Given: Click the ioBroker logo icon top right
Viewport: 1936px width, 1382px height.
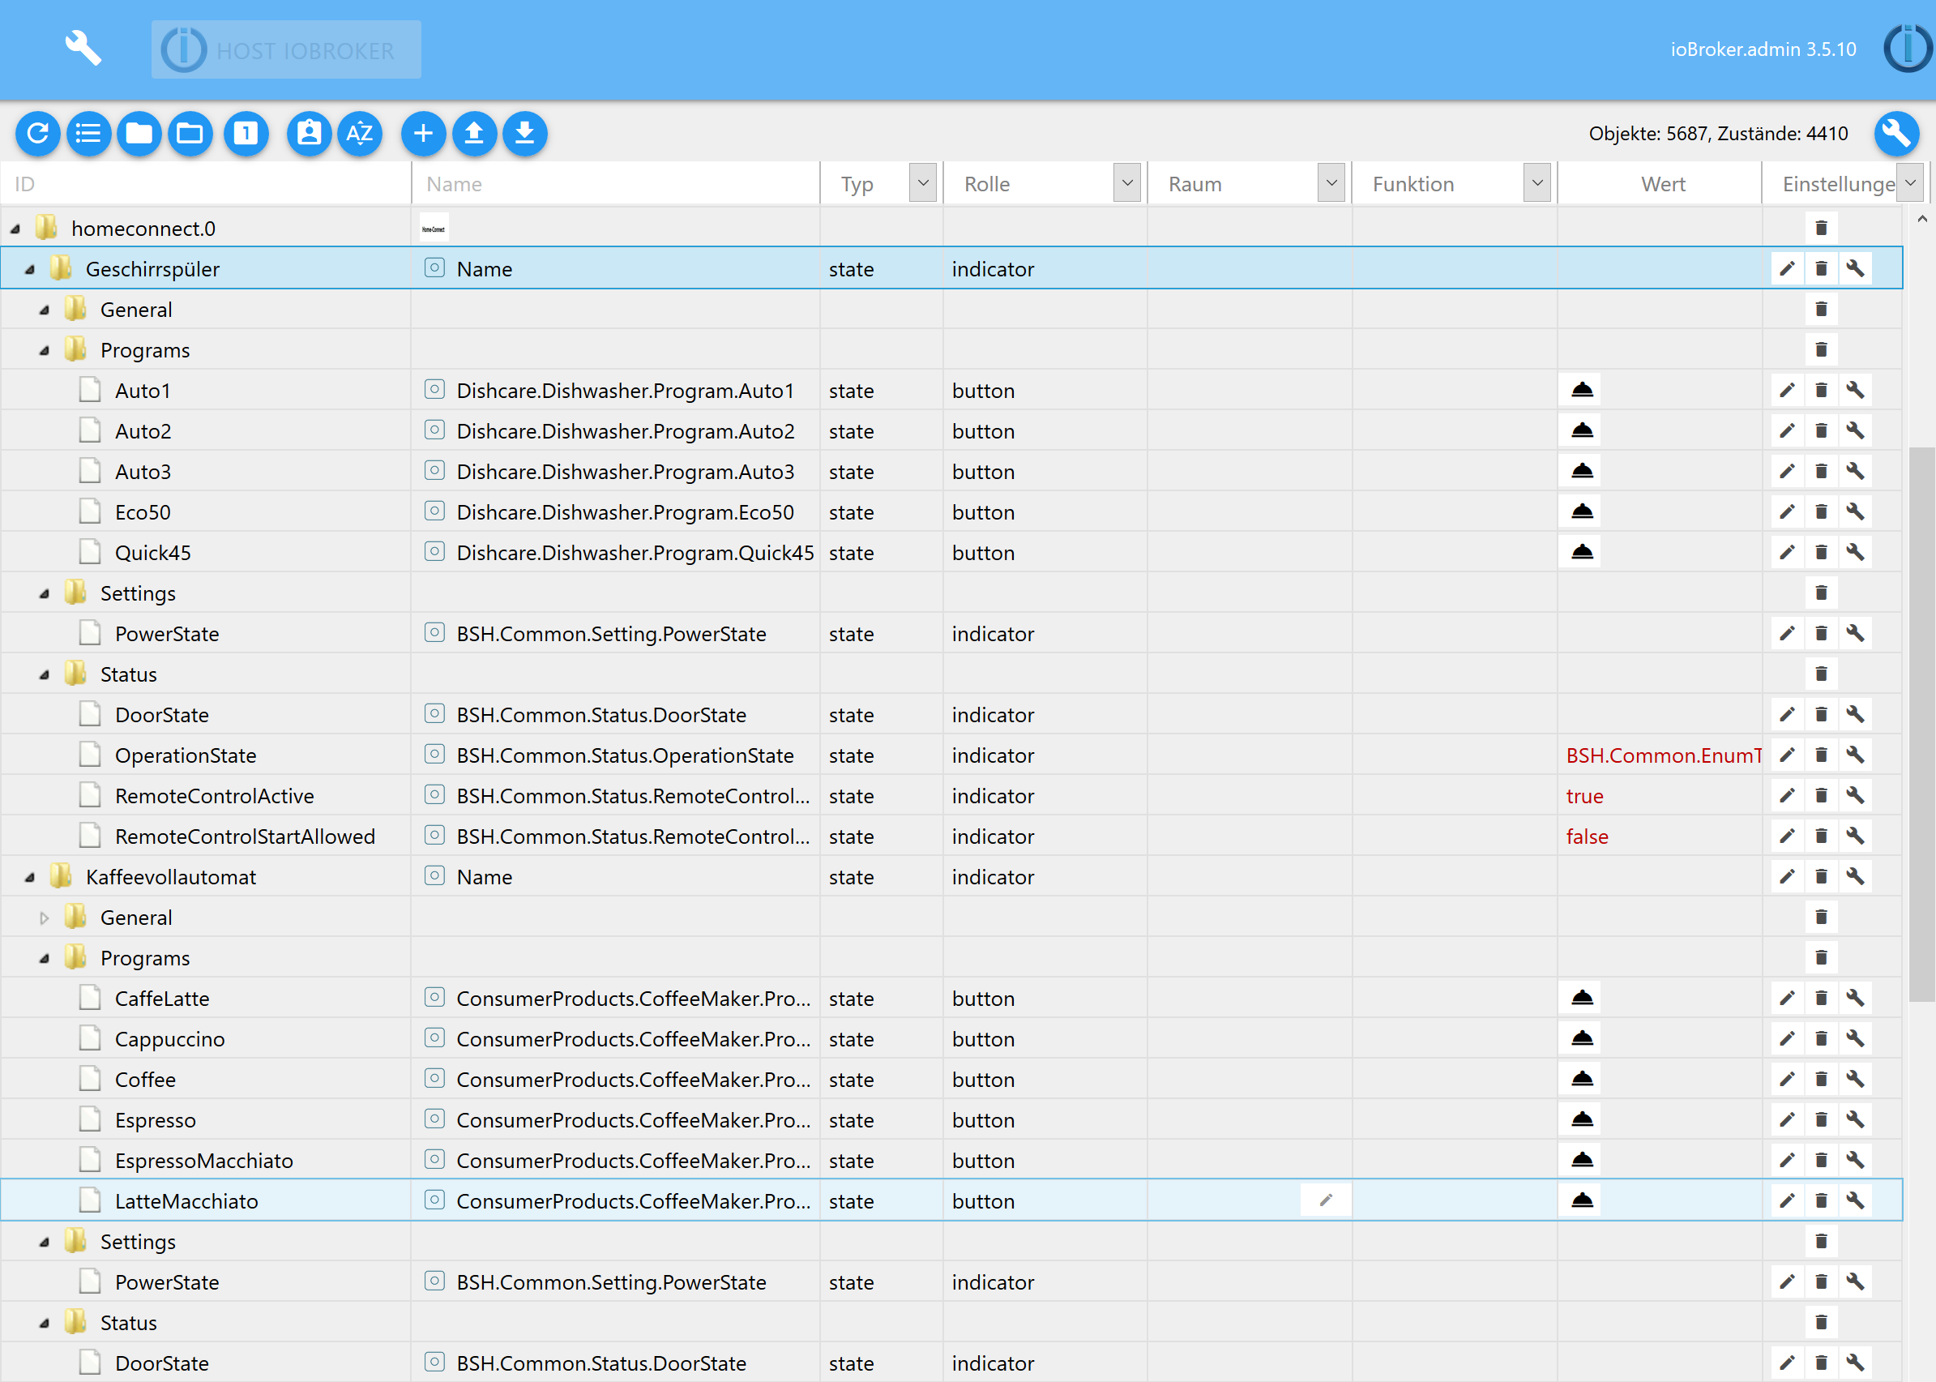Looking at the screenshot, I should point(1908,49).
